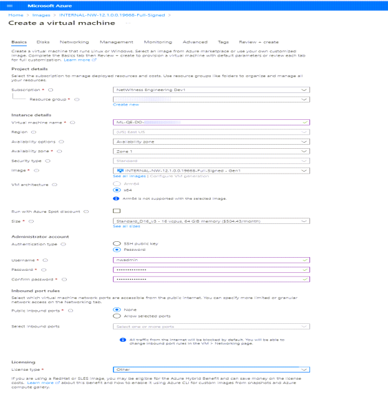Image resolution: width=388 pixels, height=408 pixels.
Task: Open the Image selection dropdown
Action: [x=212, y=171]
